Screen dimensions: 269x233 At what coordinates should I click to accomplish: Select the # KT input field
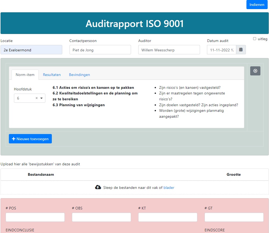click(168, 217)
